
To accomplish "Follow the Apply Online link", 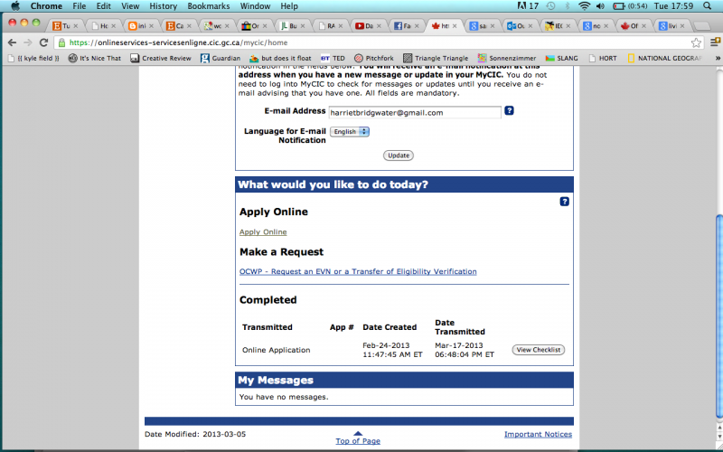I will (263, 232).
